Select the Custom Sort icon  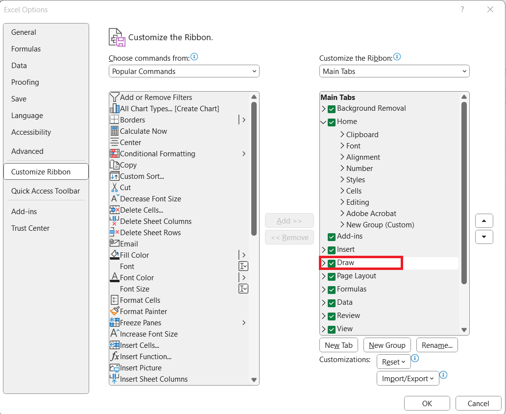click(115, 176)
